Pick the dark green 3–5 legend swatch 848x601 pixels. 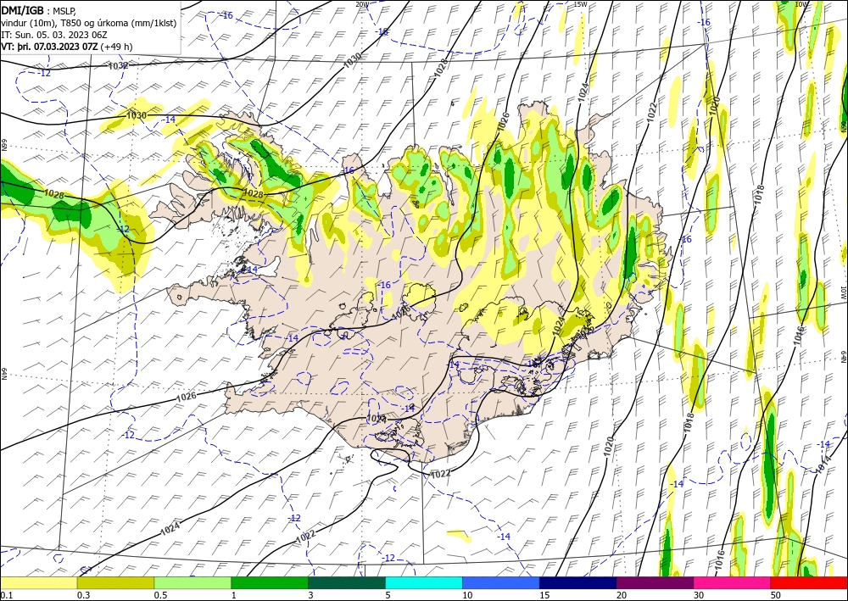click(x=347, y=583)
